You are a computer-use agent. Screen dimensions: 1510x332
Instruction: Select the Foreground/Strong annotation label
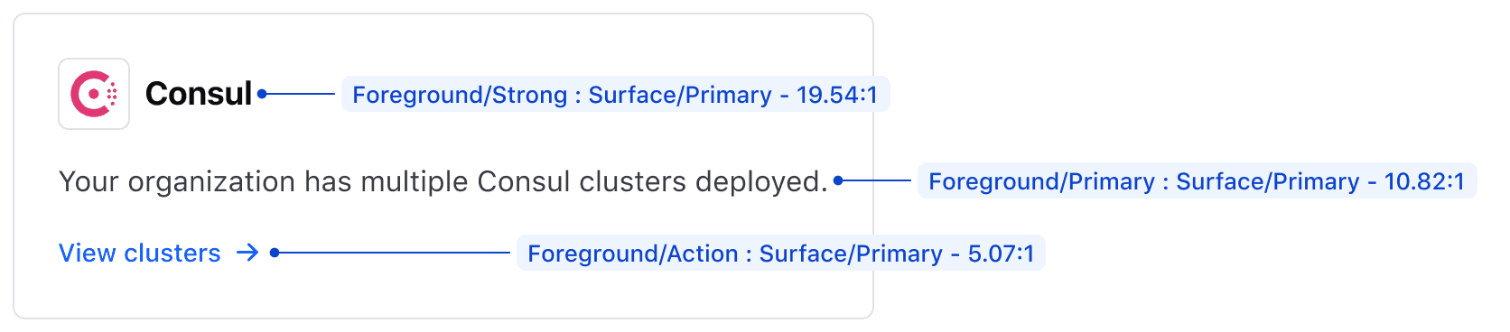[x=615, y=95]
